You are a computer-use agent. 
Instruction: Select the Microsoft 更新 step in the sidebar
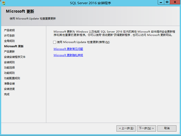pos(14,46)
